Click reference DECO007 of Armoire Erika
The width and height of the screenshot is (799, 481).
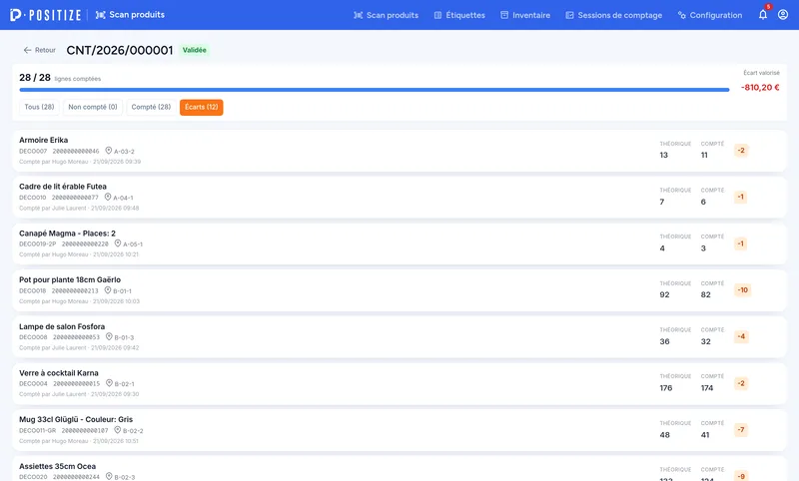click(x=33, y=151)
